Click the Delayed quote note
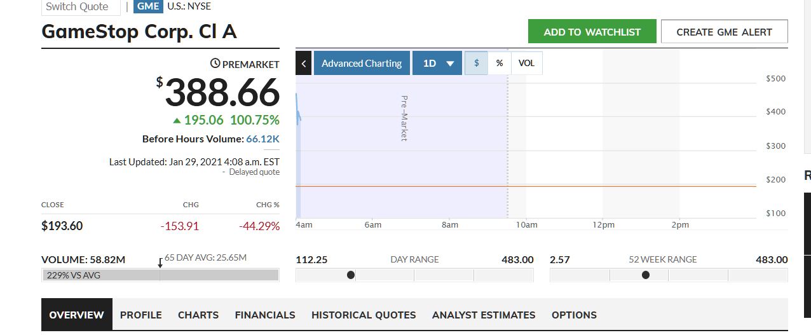Image resolution: width=811 pixels, height=335 pixels. [x=254, y=172]
